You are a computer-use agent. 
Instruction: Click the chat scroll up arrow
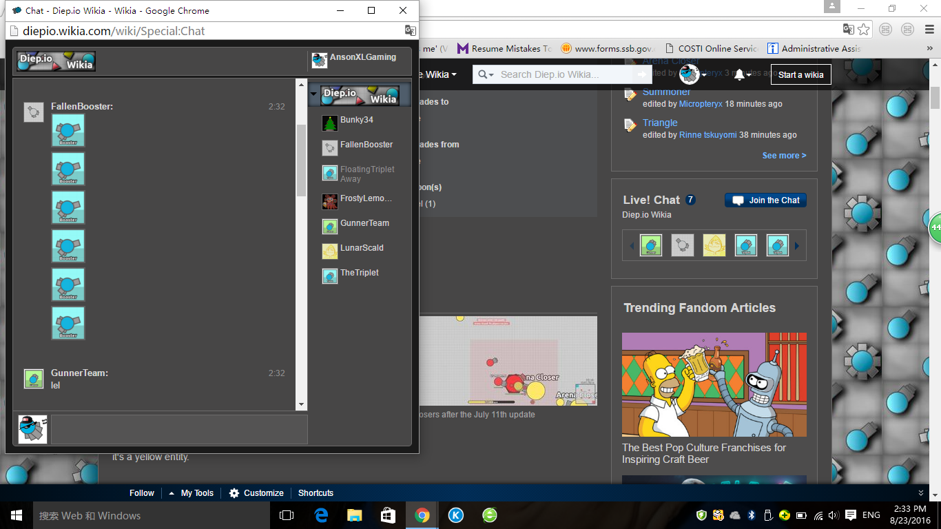click(301, 84)
